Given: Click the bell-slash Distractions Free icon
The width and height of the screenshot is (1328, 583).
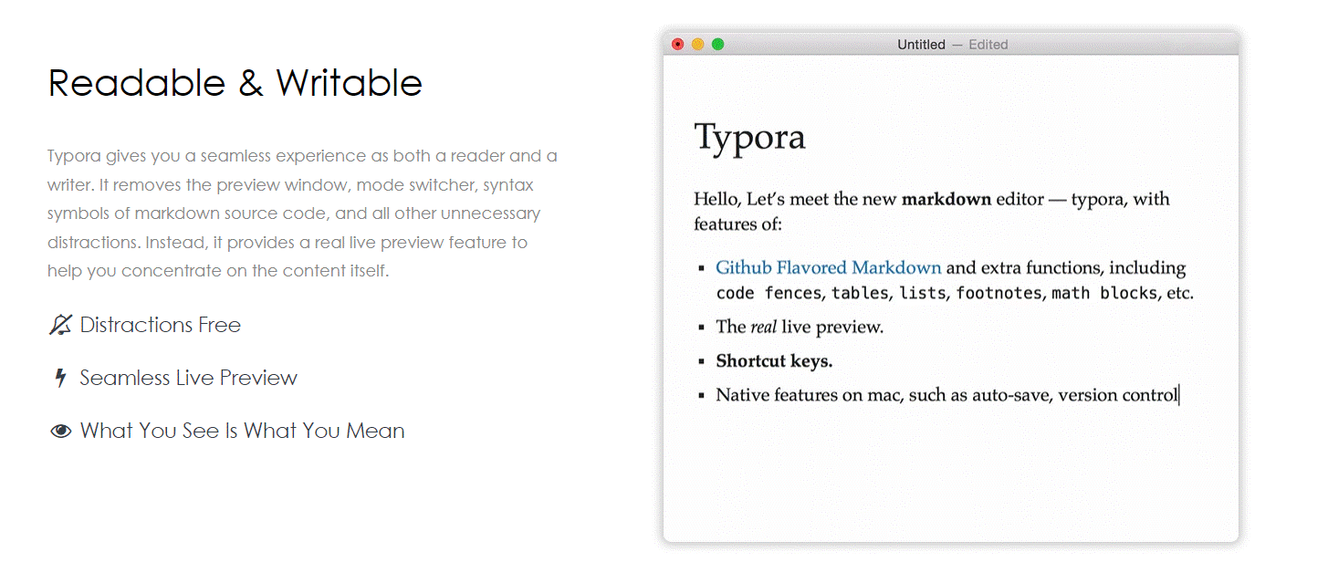Looking at the screenshot, I should 60,325.
